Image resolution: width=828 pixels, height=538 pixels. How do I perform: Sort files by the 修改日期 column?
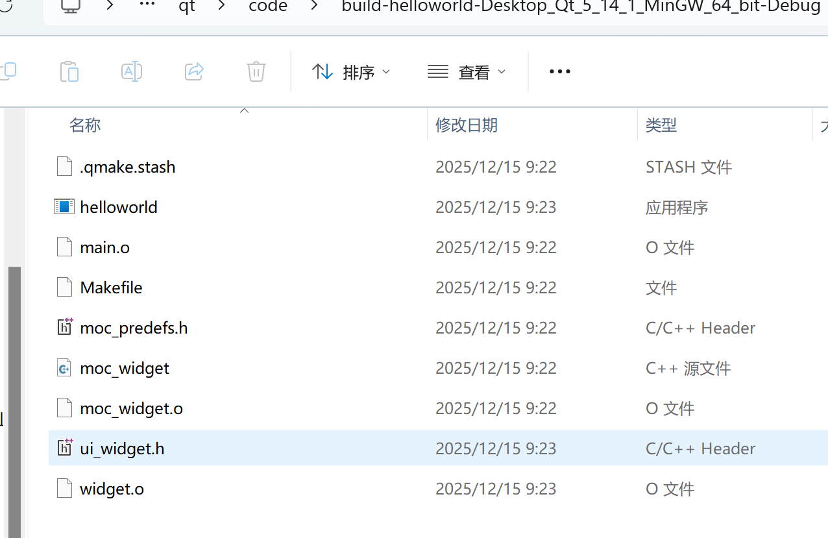tap(467, 125)
